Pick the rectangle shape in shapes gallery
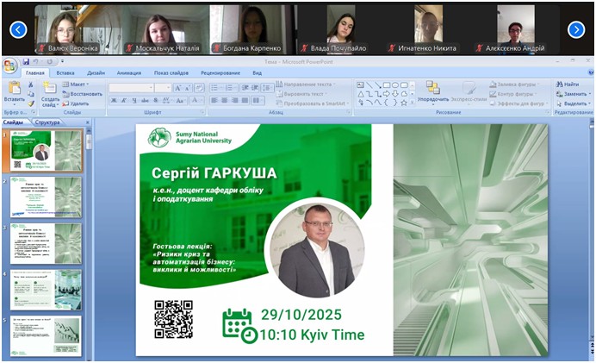Screen dimensions: 596x363 pos(389,84)
